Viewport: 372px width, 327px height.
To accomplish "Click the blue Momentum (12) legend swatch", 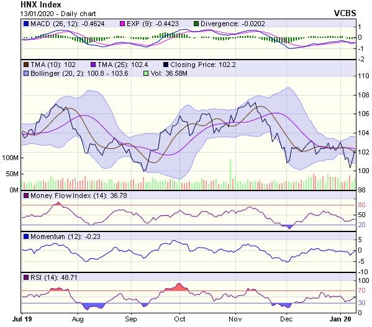I will pos(26,236).
